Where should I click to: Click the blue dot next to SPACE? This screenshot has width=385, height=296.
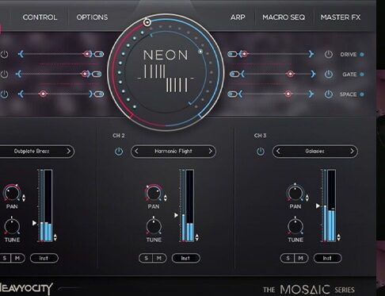coord(362,94)
